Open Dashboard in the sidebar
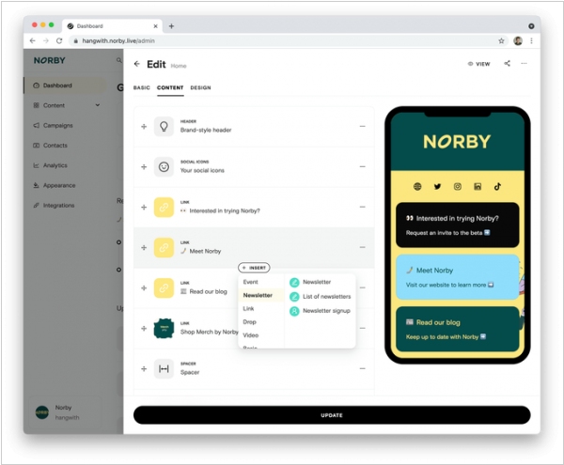564x465 pixels. click(65, 85)
